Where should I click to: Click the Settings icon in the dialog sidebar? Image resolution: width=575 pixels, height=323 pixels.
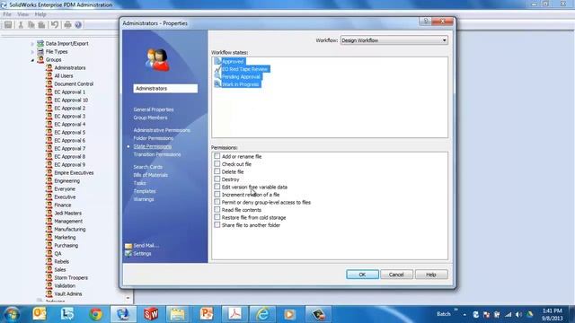coord(128,253)
